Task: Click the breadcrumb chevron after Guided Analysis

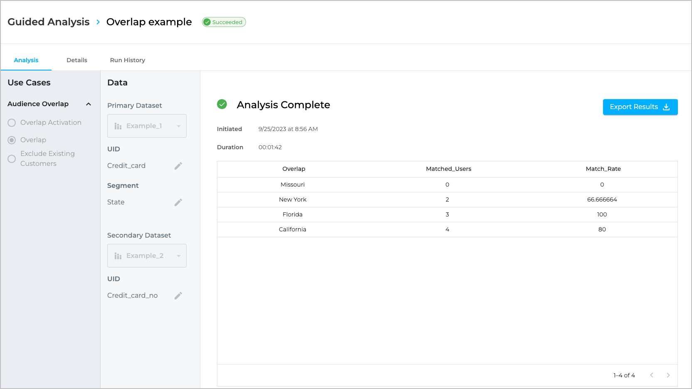Action: (x=98, y=22)
